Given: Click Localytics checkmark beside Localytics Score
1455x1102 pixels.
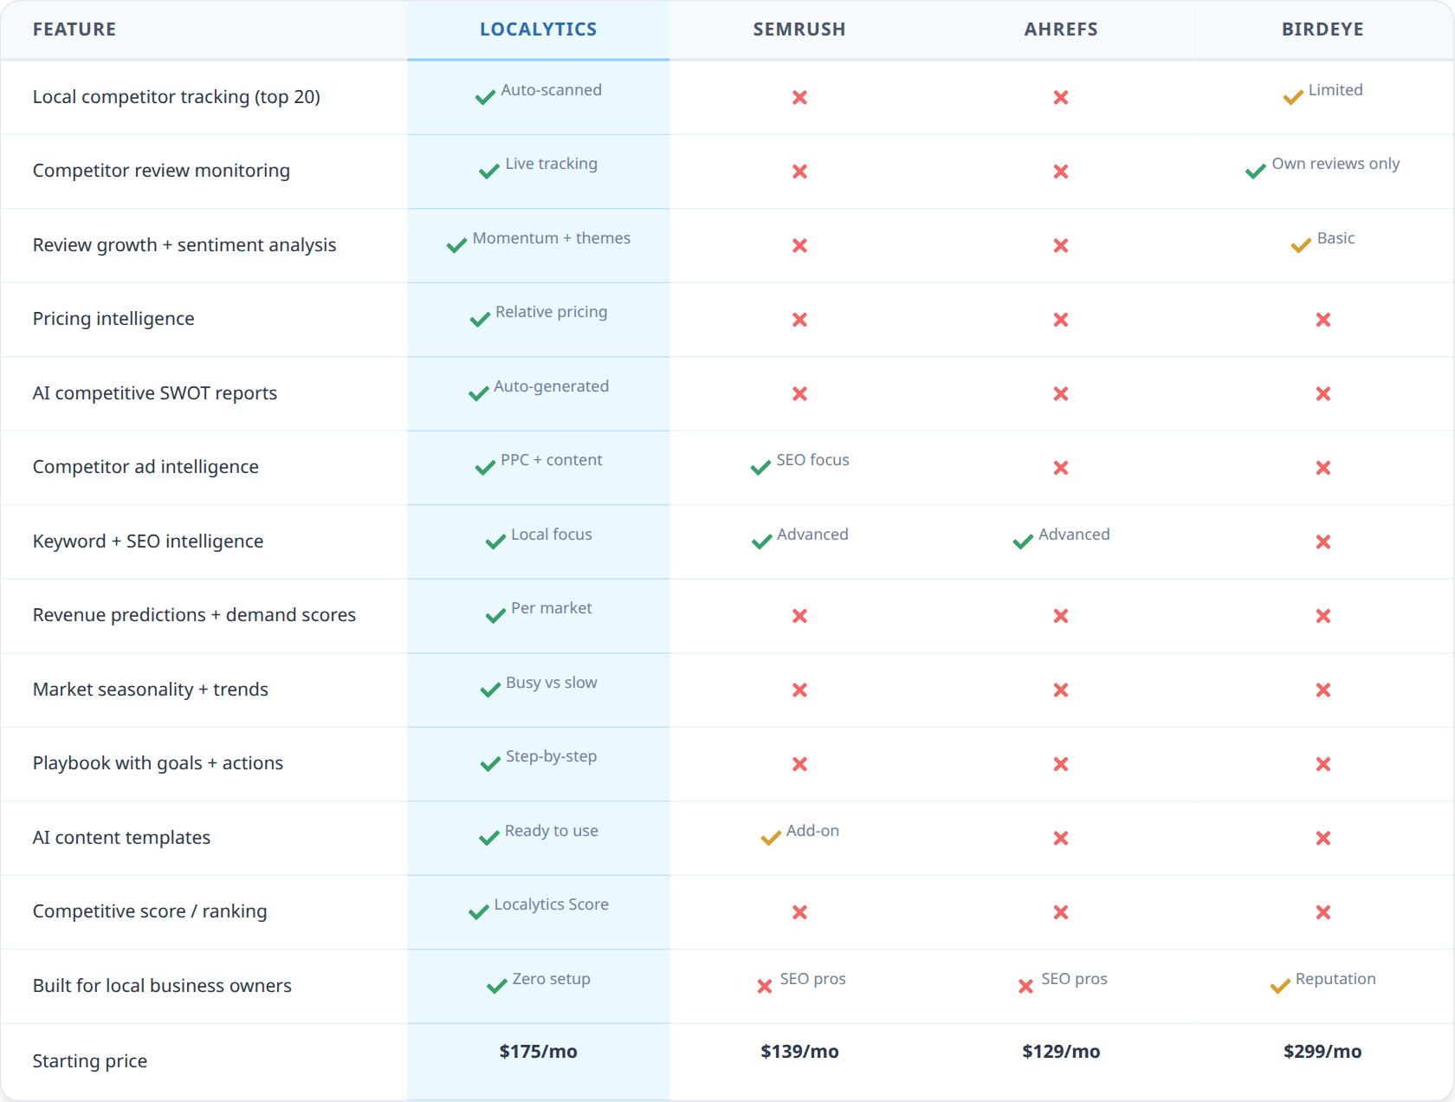Looking at the screenshot, I should [x=479, y=912].
